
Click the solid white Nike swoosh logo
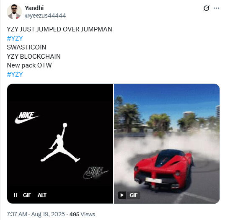tap(27, 118)
